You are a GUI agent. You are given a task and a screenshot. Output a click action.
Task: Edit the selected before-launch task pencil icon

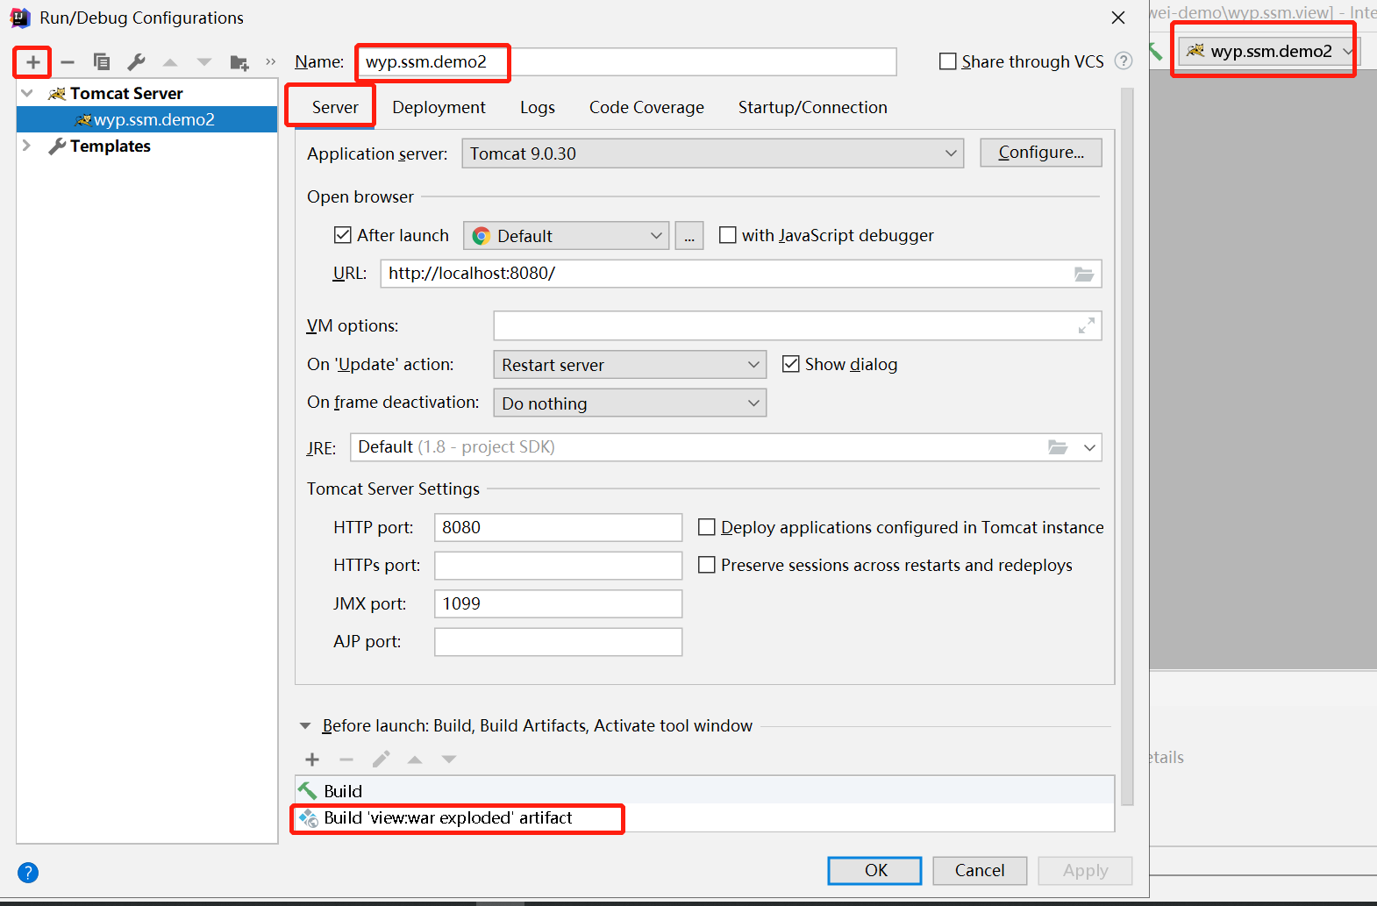coord(381,760)
